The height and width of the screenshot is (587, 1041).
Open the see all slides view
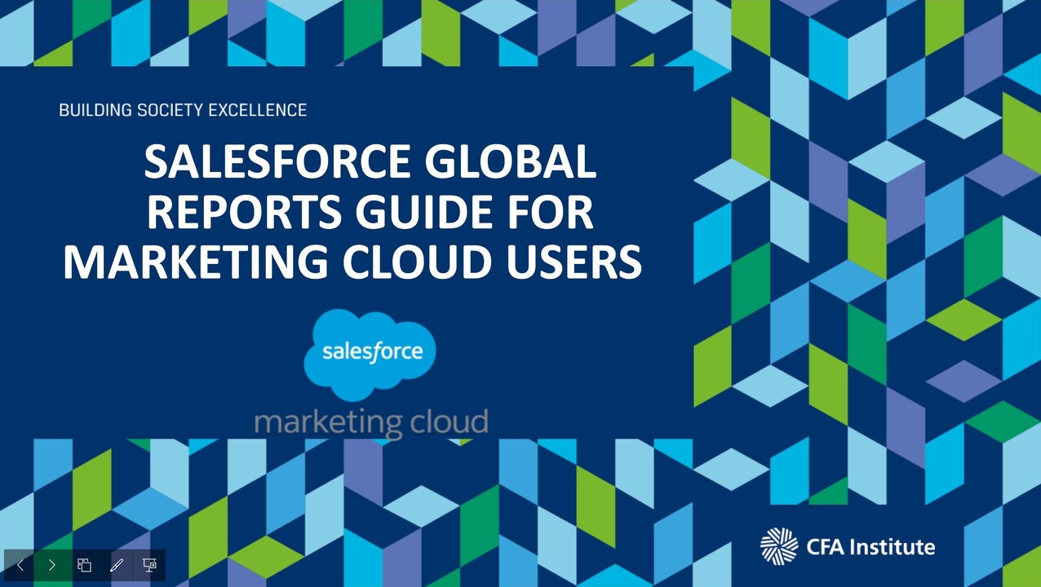(x=84, y=565)
